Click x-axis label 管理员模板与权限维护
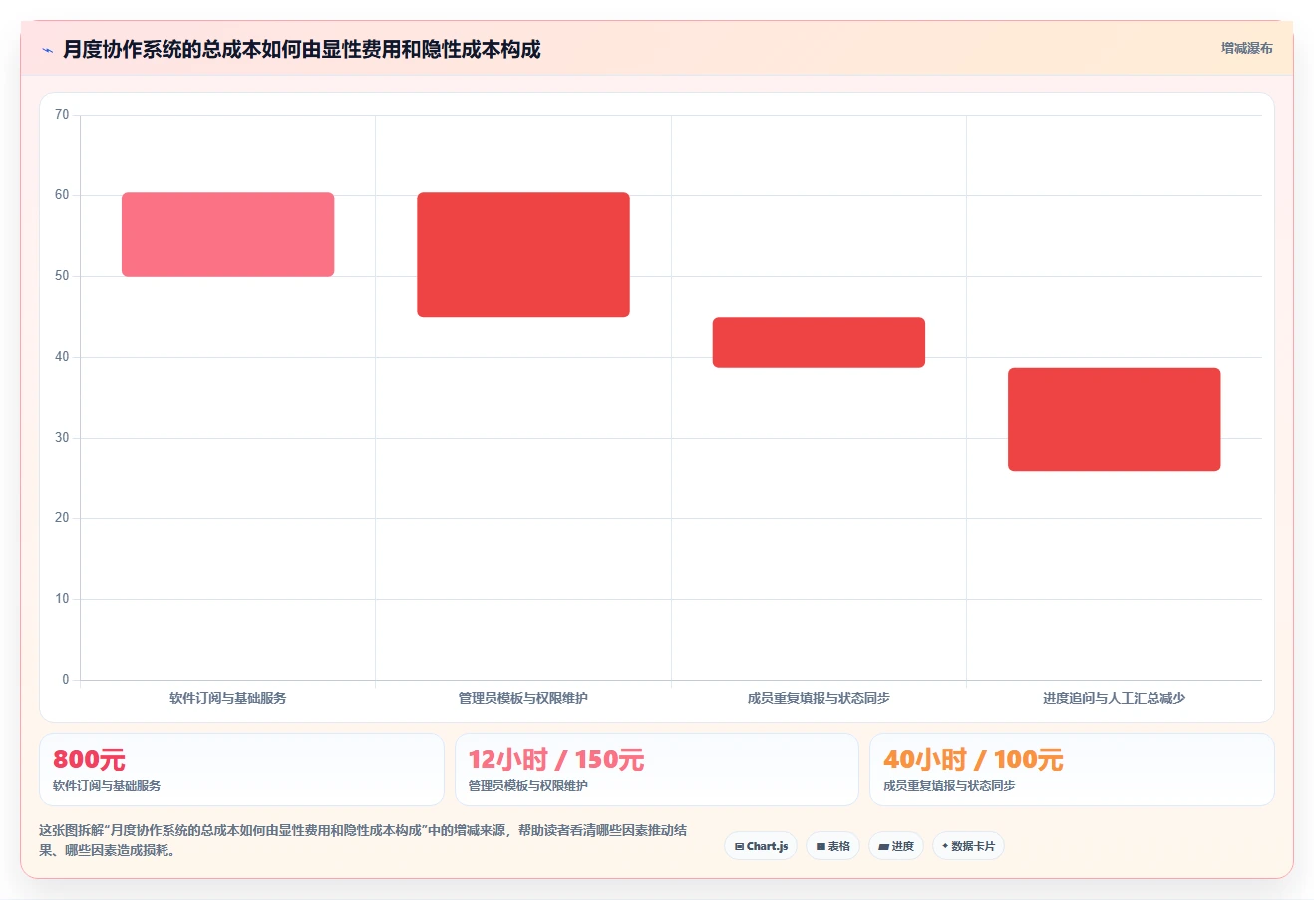 523,698
